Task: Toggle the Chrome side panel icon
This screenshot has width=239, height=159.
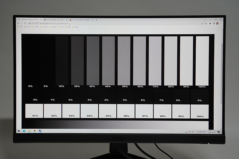Action: [x=214, y=24]
